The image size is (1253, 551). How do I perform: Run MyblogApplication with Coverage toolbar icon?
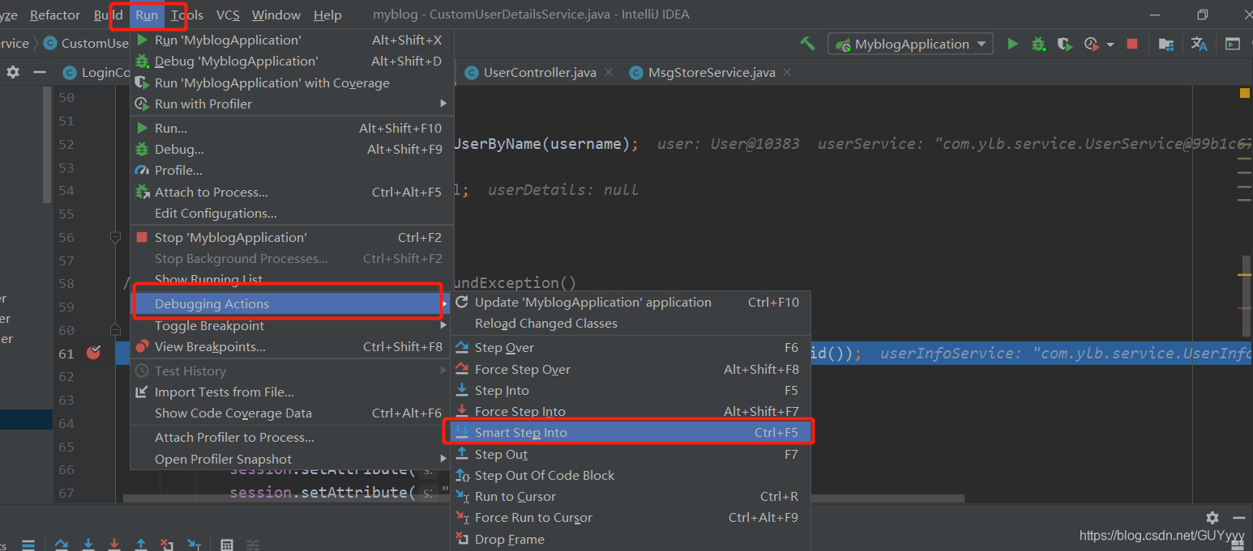click(1065, 44)
